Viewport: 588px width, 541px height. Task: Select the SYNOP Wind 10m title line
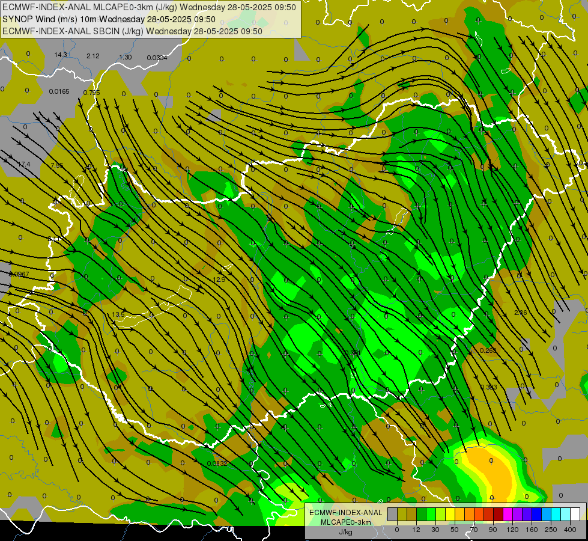point(109,19)
